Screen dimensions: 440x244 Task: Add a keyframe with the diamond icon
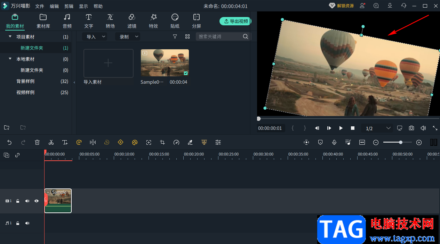pos(121,142)
